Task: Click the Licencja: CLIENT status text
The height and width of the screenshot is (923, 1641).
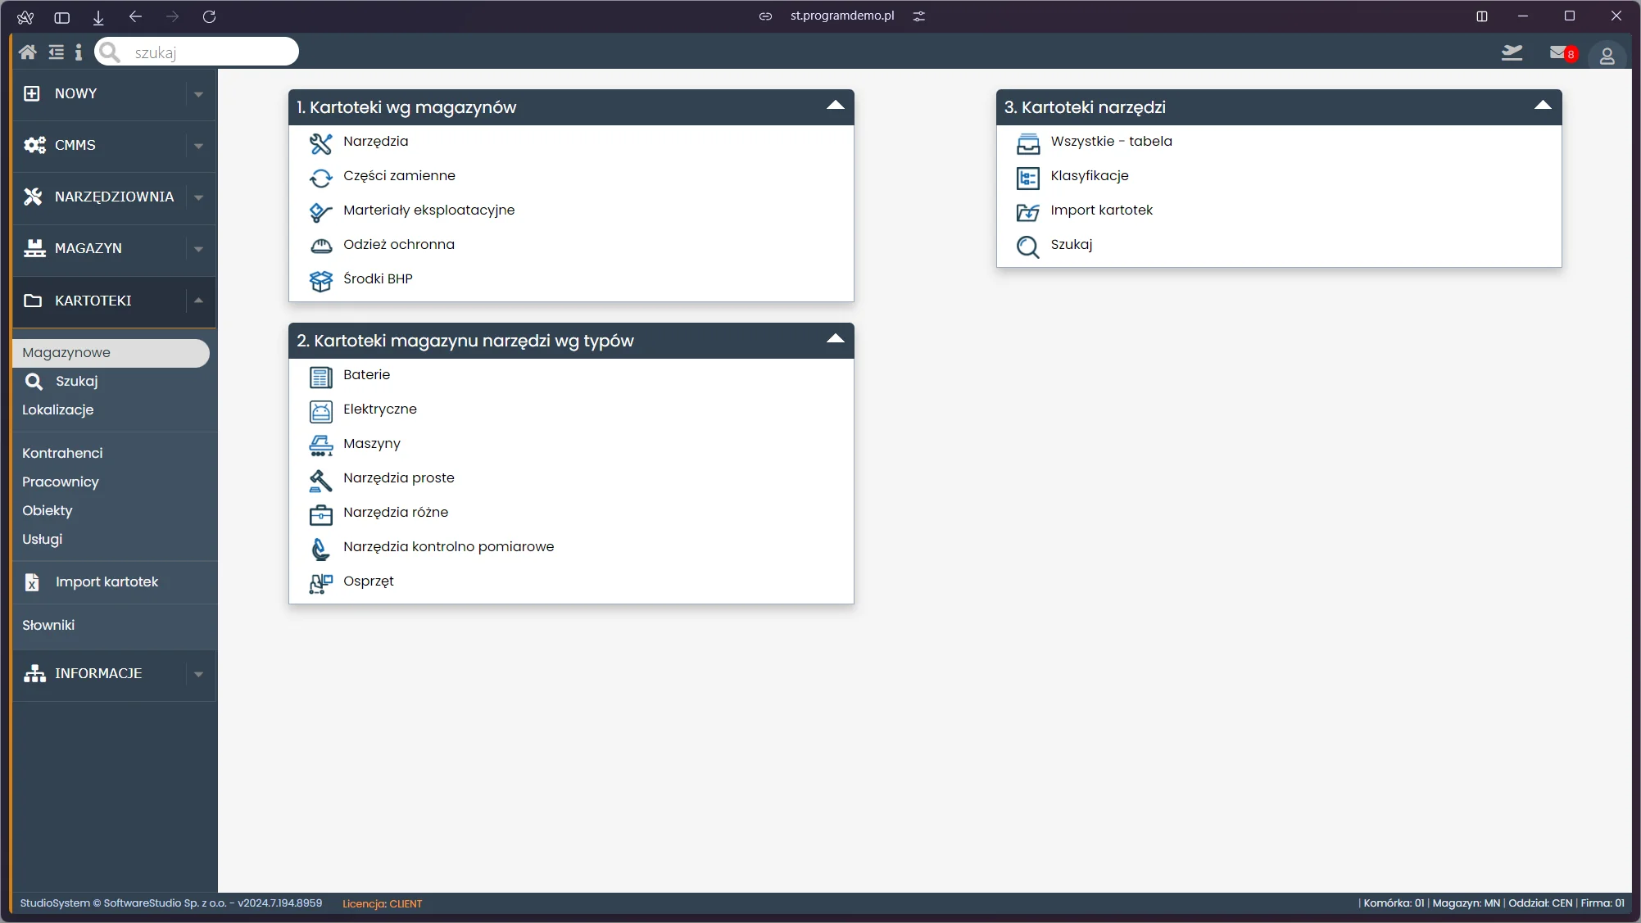Action: (382, 904)
